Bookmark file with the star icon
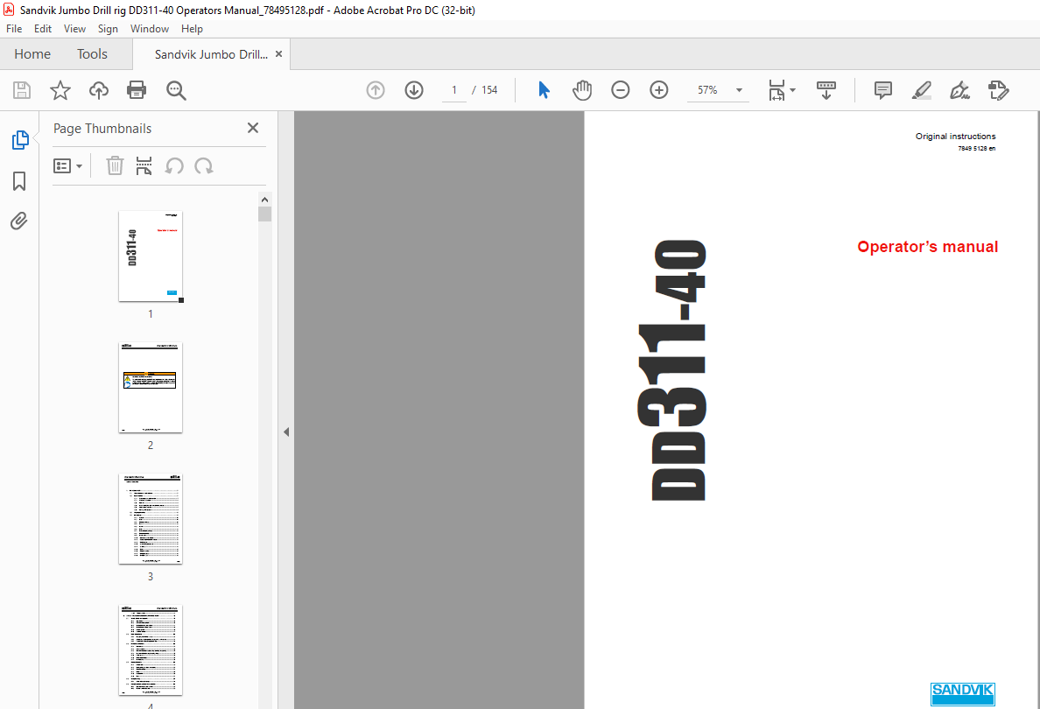 (60, 90)
